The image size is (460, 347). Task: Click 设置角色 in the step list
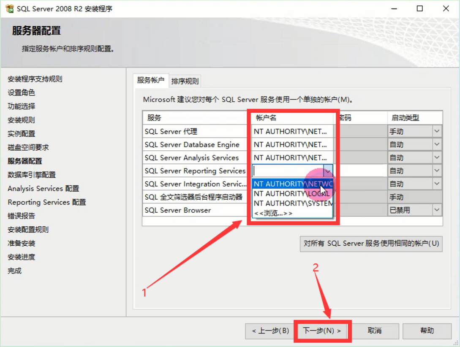point(22,92)
